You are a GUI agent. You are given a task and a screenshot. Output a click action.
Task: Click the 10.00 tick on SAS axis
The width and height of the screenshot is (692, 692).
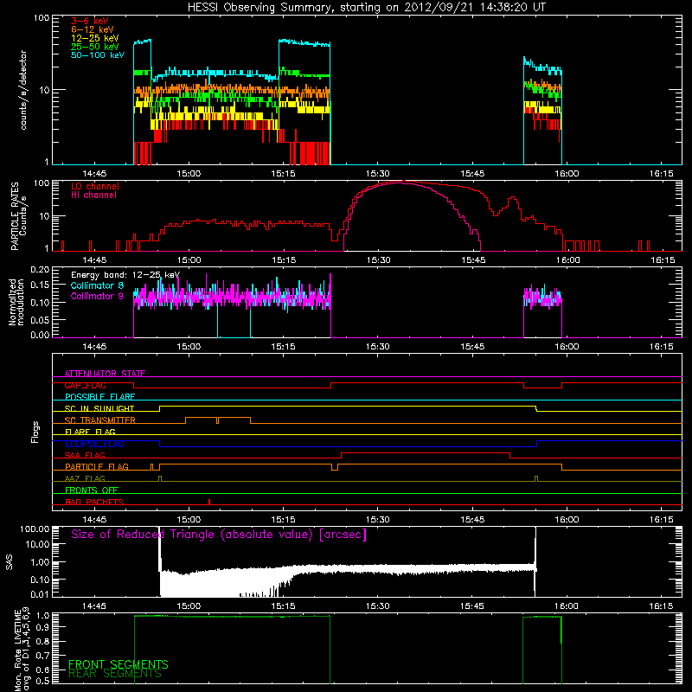click(x=37, y=544)
